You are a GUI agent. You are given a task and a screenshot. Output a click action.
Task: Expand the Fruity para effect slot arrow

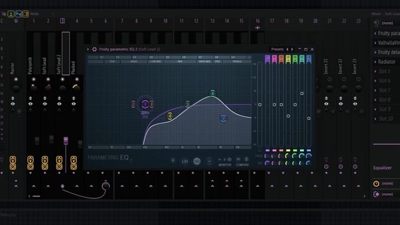(x=375, y=33)
